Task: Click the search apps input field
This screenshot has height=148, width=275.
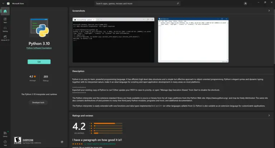Action: [x=137, y=3]
